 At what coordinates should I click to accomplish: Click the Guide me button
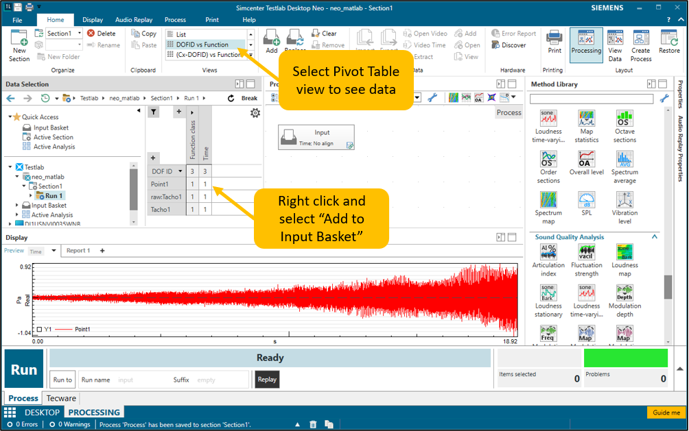click(x=666, y=412)
